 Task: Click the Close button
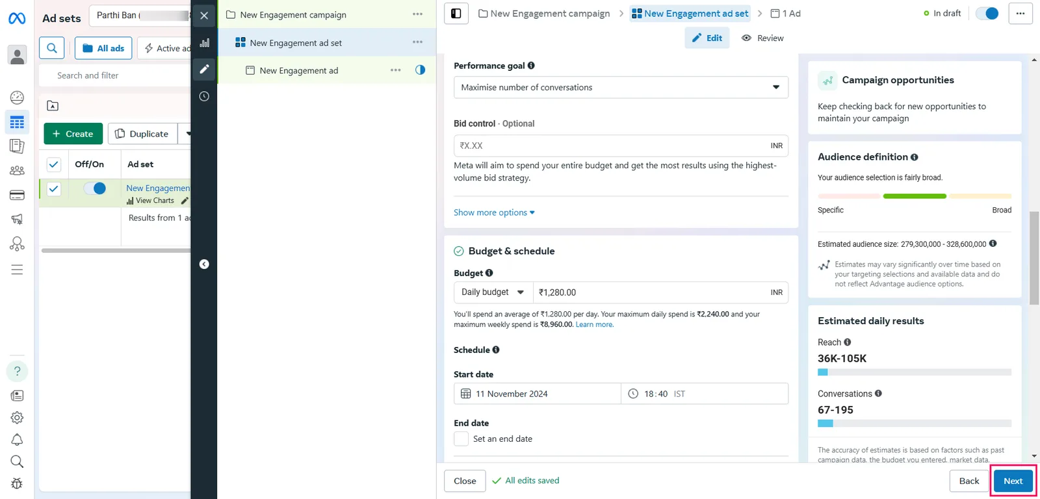tap(465, 481)
